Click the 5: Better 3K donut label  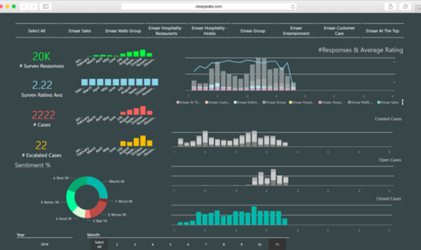[50, 202]
